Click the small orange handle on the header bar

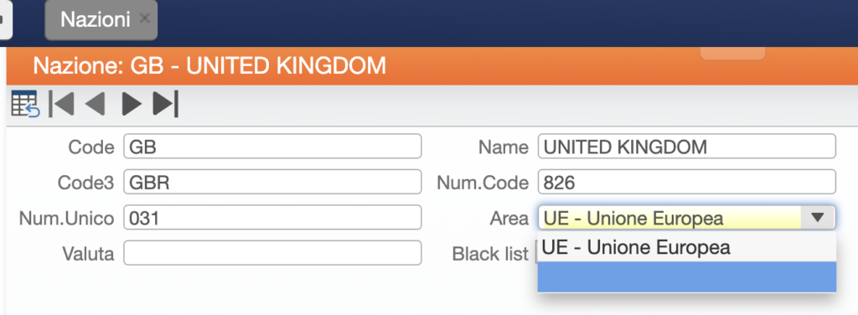pyautogui.click(x=732, y=53)
